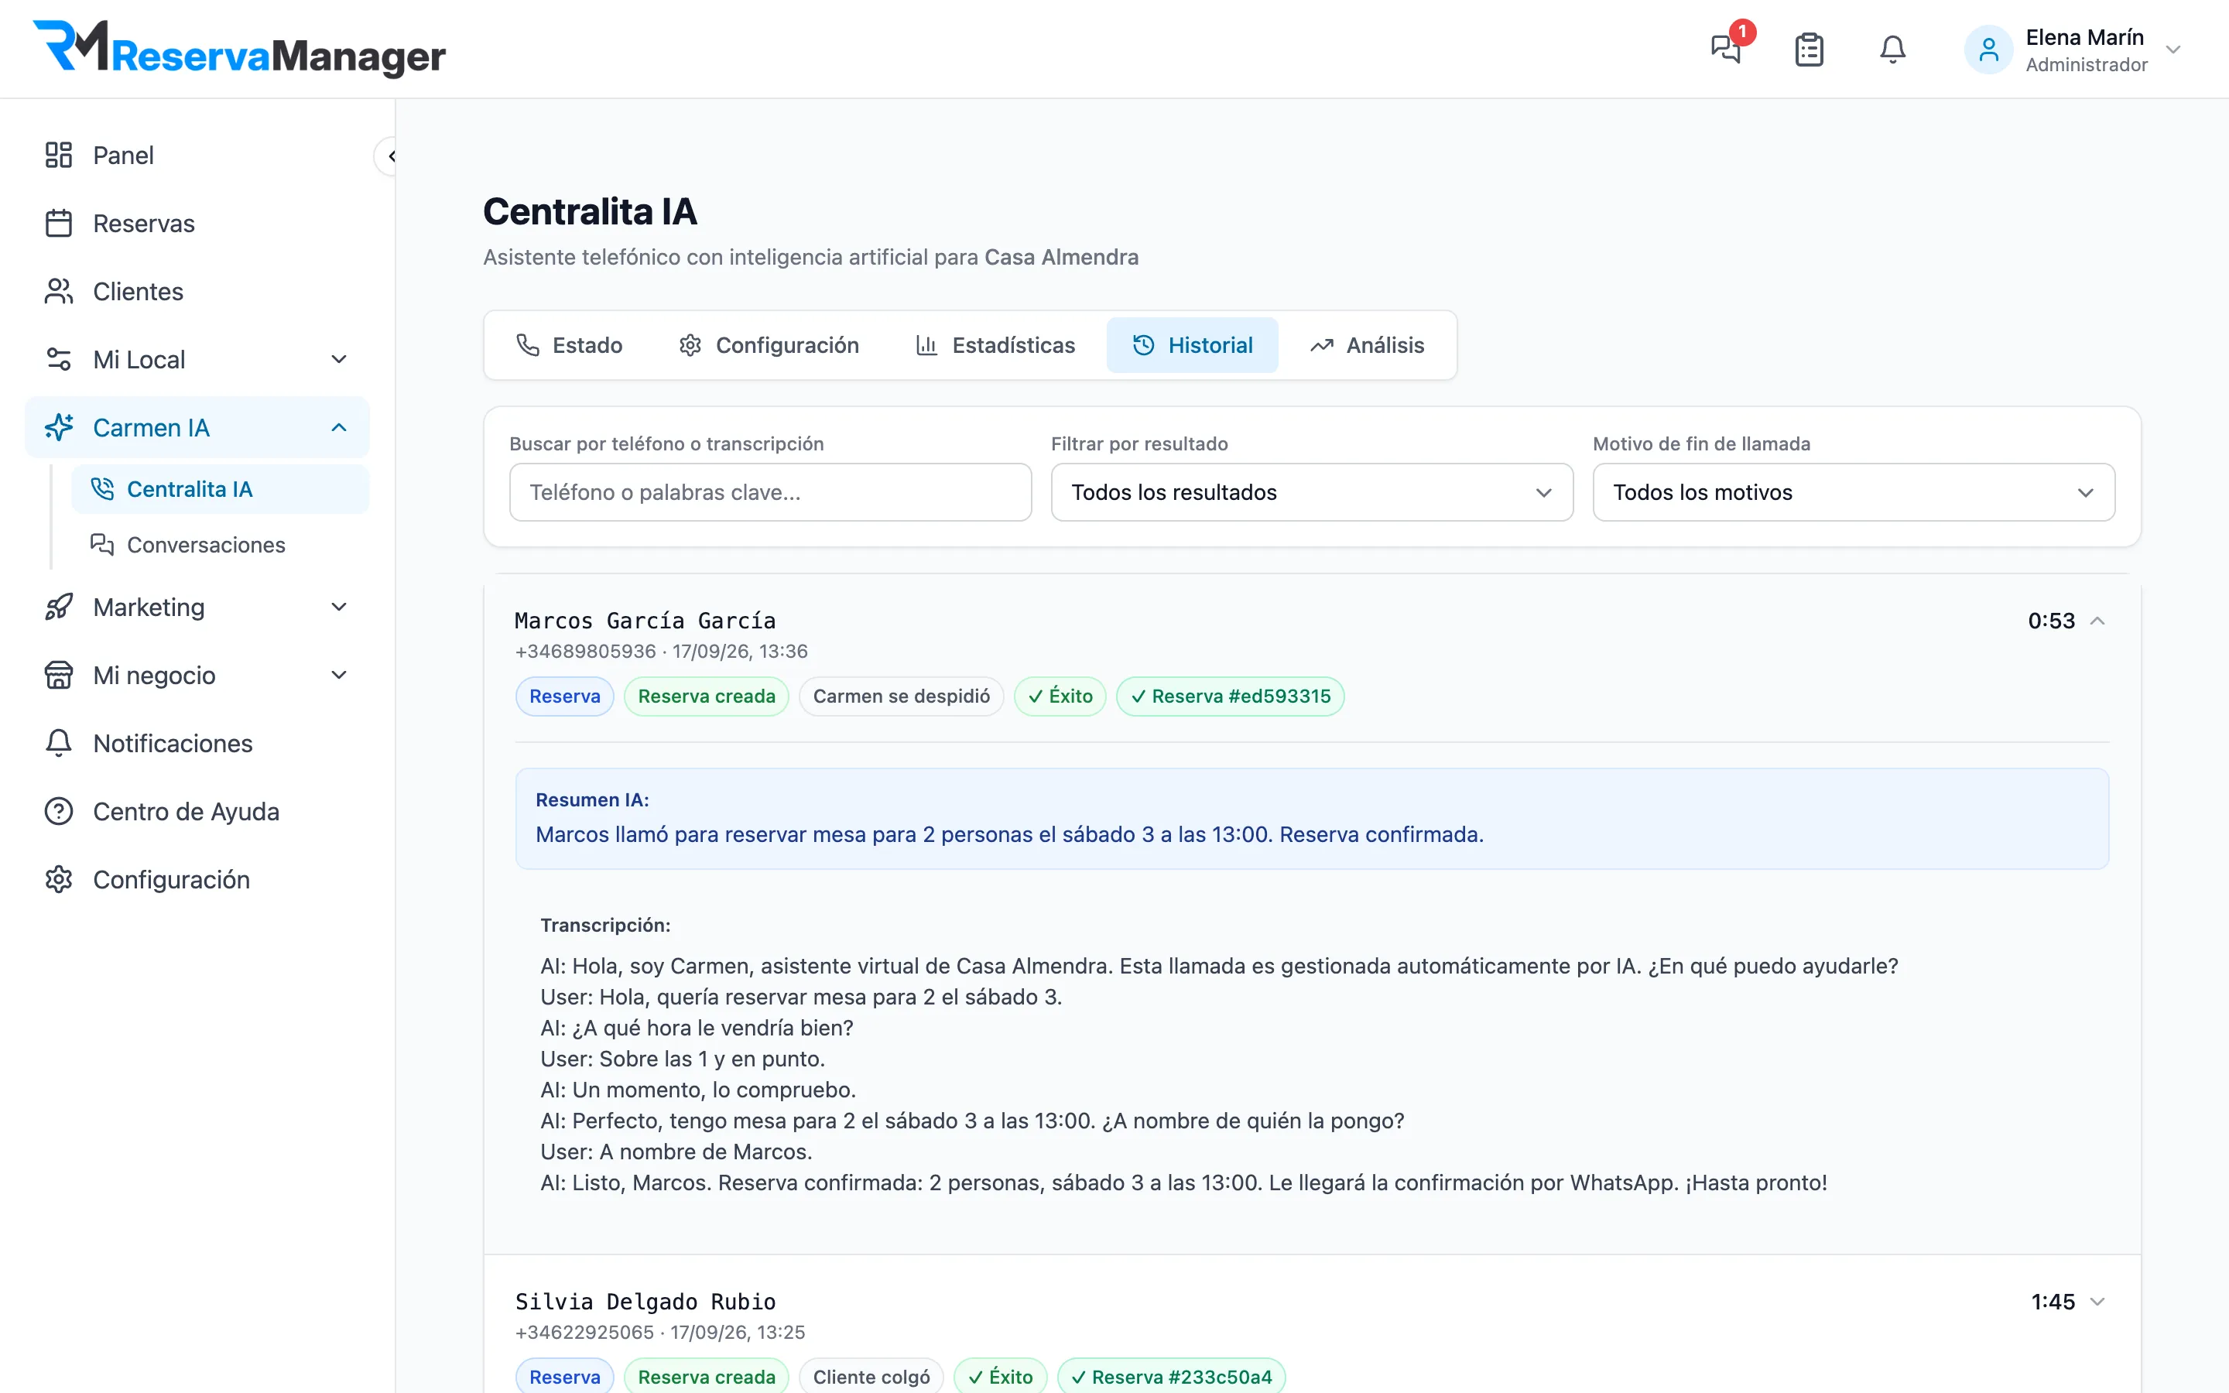2229x1393 pixels.
Task: Click the Marketing rocket icon
Action: pyautogui.click(x=59, y=608)
